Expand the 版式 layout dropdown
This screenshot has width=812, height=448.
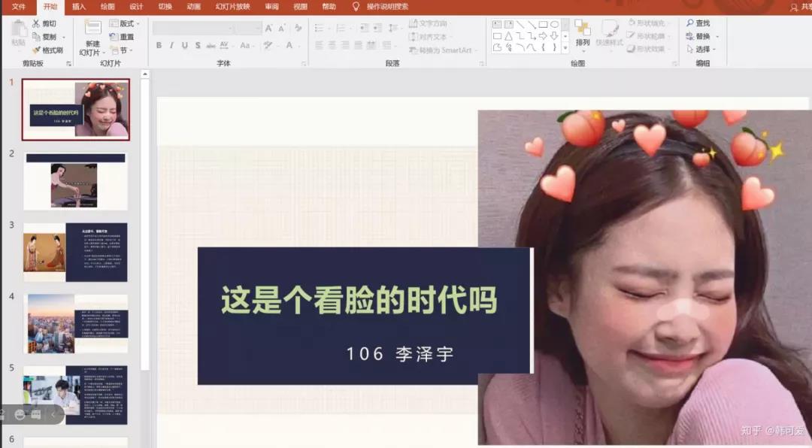point(125,24)
